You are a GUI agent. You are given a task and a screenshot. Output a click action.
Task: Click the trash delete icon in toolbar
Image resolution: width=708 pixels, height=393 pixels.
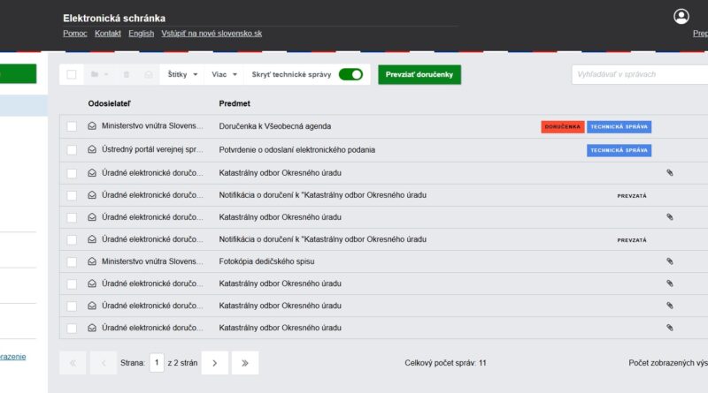(x=127, y=75)
